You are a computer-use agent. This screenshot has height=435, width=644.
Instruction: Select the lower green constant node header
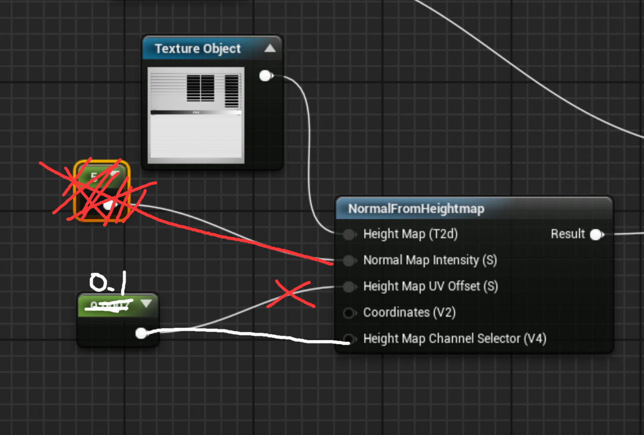coord(118,305)
